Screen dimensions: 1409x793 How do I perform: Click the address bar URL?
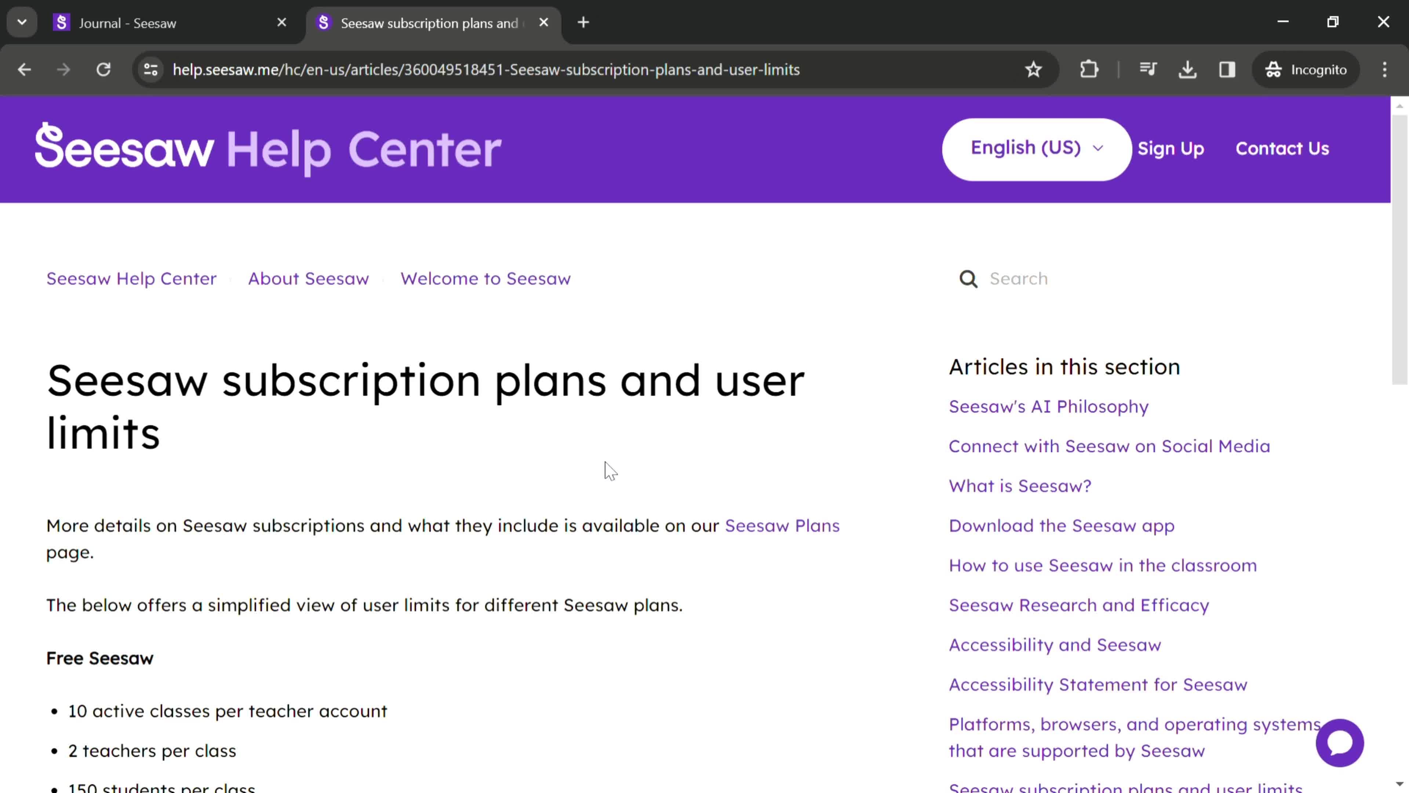click(486, 69)
